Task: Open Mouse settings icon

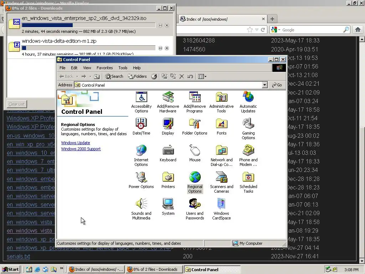Action: tap(195, 153)
